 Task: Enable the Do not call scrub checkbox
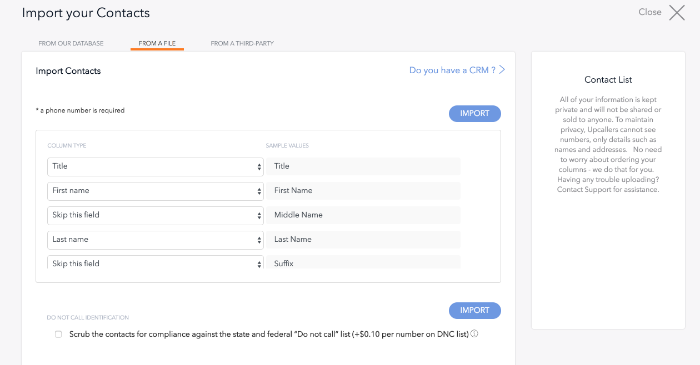pos(58,334)
